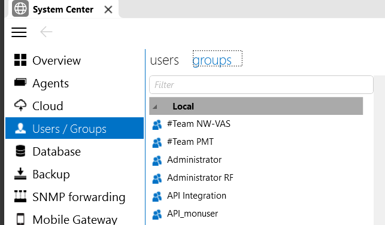Open the hamburger navigation menu
This screenshot has width=385, height=225.
pyautogui.click(x=19, y=32)
